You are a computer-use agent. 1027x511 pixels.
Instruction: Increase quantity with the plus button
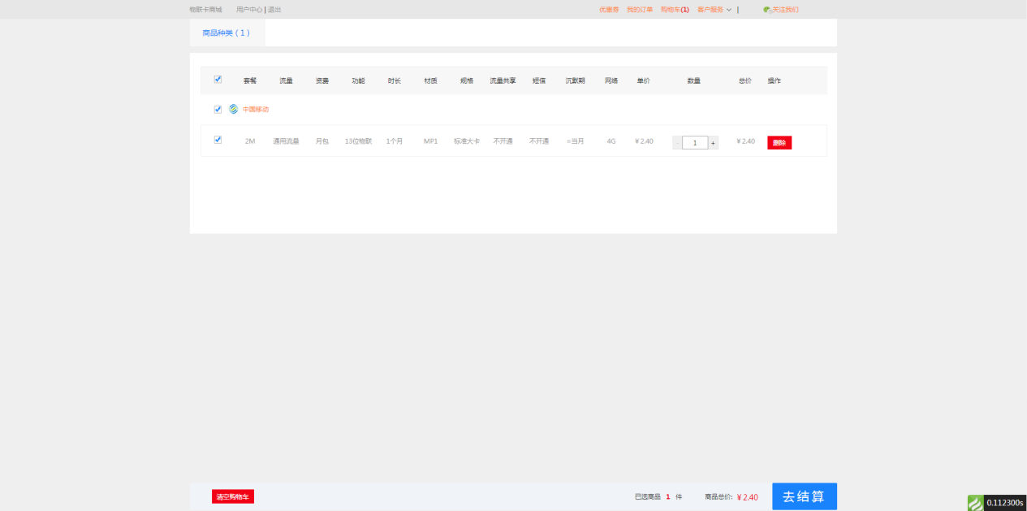713,143
